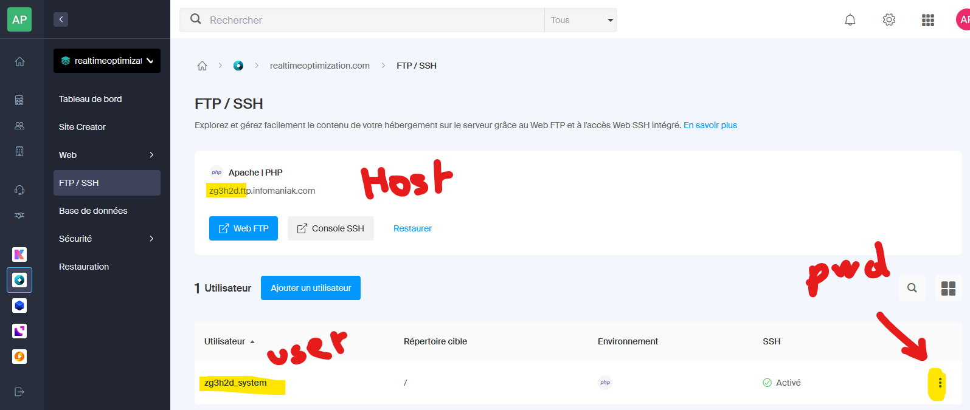Expand the Sécurité submenu
The height and width of the screenshot is (410, 970).
point(151,239)
